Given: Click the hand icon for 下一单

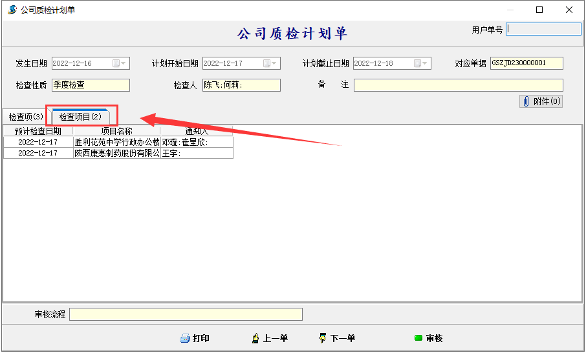Looking at the screenshot, I should coord(323,339).
